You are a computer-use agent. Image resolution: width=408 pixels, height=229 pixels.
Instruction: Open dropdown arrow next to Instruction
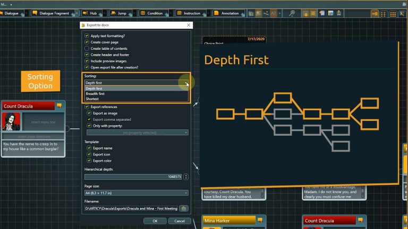209,13
